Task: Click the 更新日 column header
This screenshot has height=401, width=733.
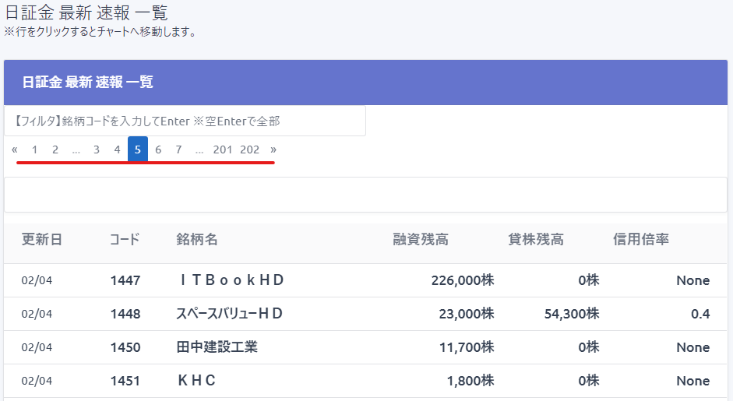Action: 42,240
